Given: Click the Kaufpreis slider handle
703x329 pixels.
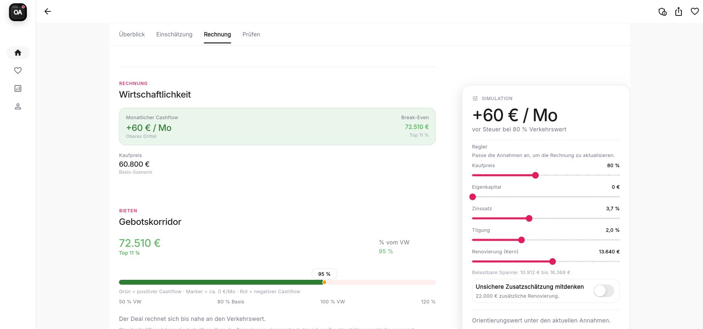Looking at the screenshot, I should tap(535, 175).
